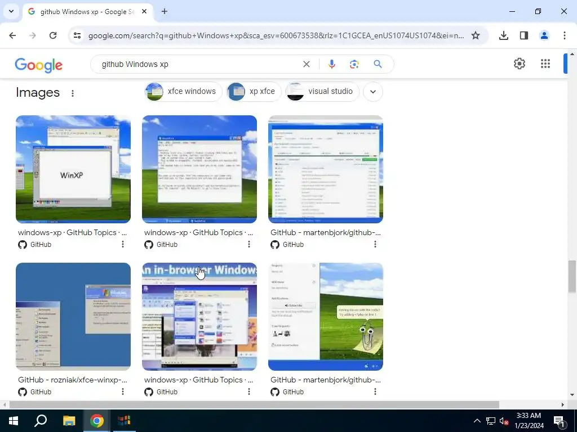Click GitHub source under rozniak/xfce-winxp result
Image resolution: width=577 pixels, height=432 pixels.
[x=34, y=391]
